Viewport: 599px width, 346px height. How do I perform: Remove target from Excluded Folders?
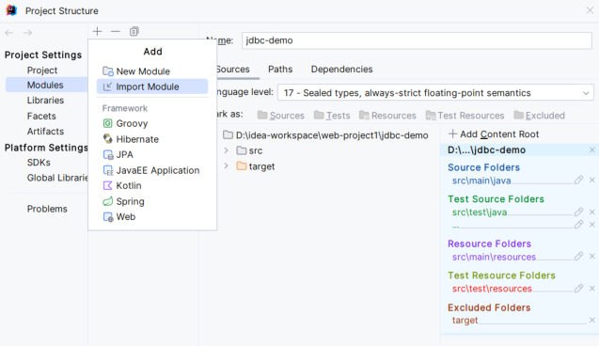(x=591, y=320)
